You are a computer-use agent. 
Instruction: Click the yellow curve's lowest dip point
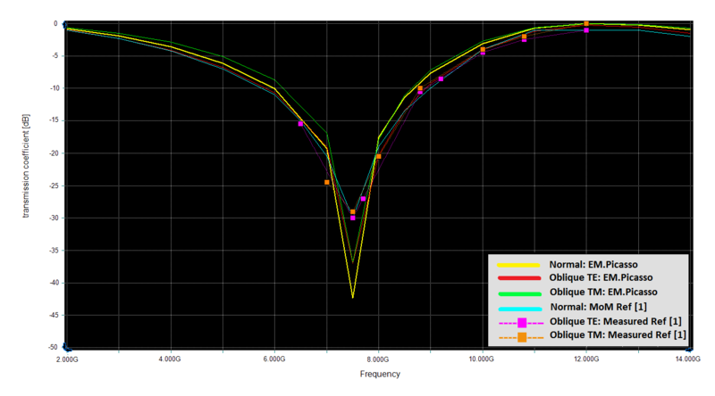coord(353,297)
